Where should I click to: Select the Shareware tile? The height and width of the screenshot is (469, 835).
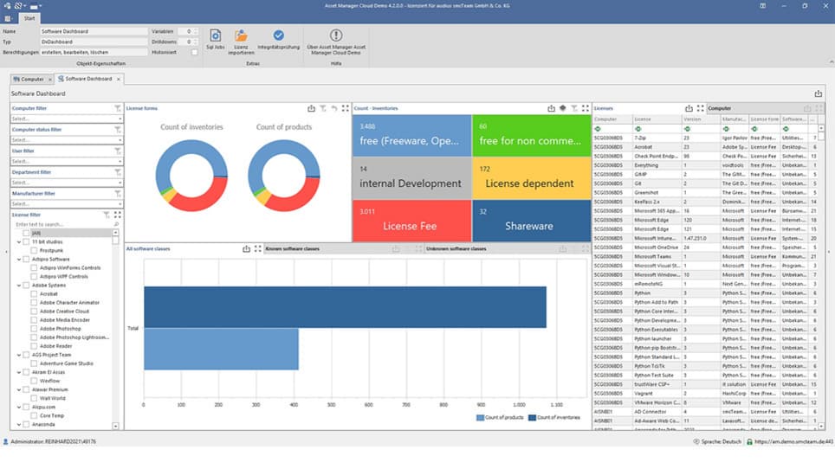(x=532, y=221)
